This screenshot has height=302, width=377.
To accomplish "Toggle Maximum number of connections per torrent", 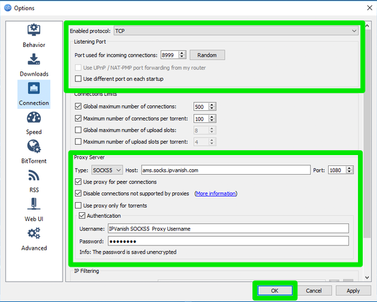I will (78, 118).
